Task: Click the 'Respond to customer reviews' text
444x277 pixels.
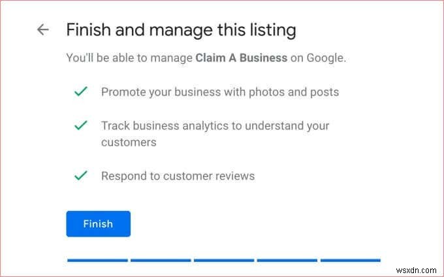Action: pos(178,176)
